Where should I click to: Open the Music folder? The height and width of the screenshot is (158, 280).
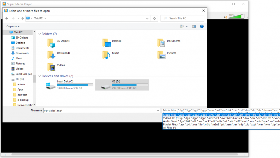point(107,55)
